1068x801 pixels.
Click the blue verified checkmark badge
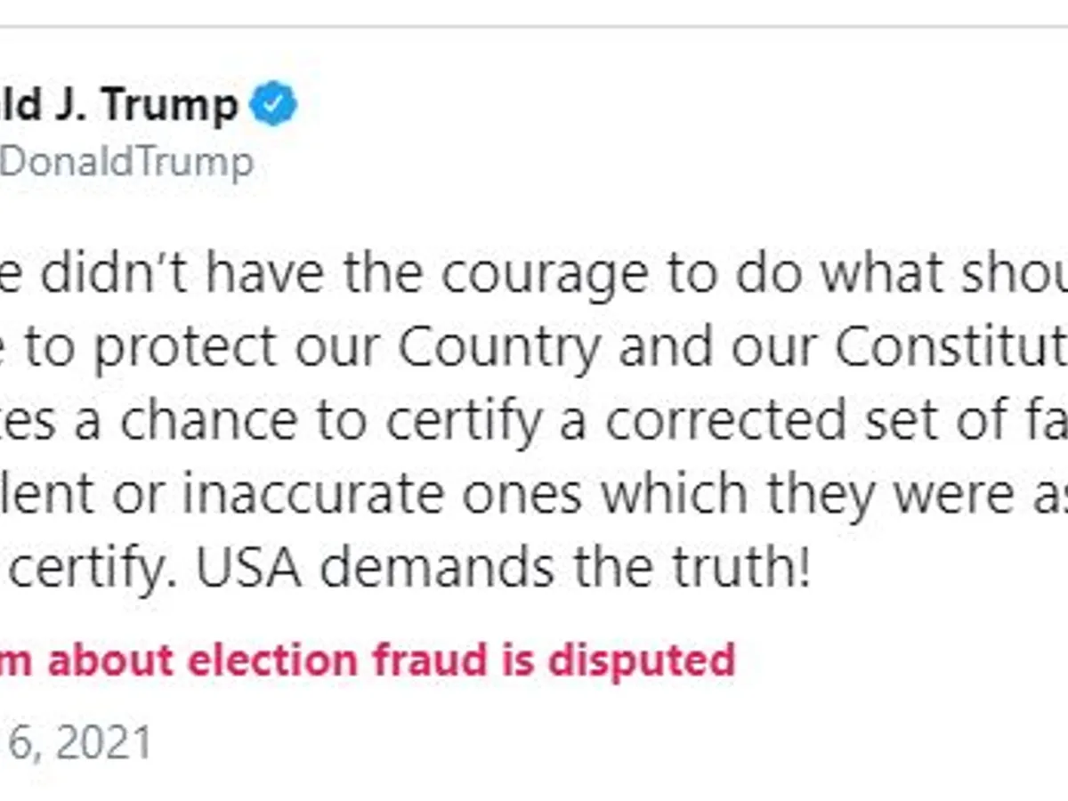[273, 105]
